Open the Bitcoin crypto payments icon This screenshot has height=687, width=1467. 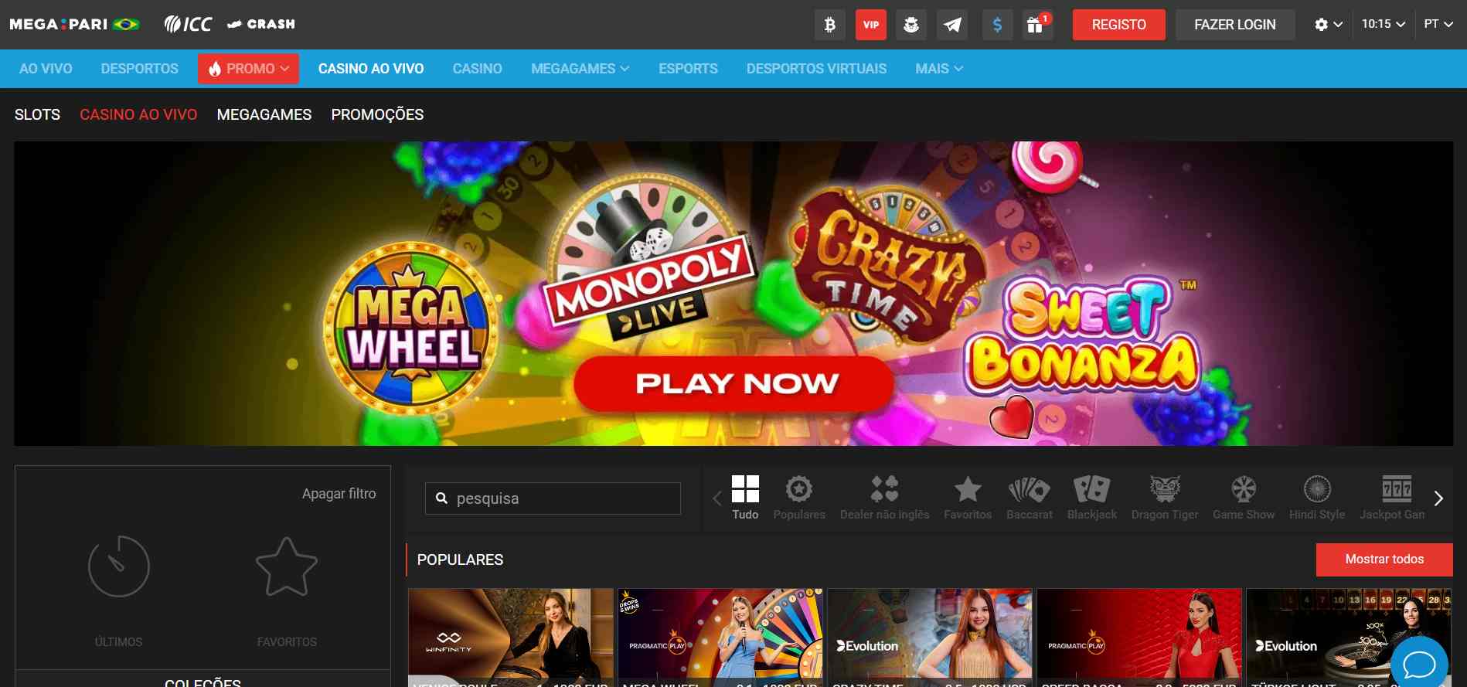[x=829, y=25]
